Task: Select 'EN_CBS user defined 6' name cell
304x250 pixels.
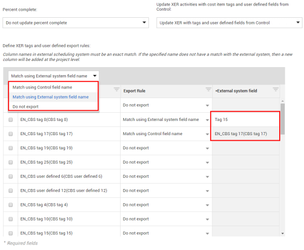Action: [x=69, y=176]
